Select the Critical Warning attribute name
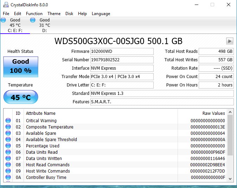 click(x=41, y=121)
